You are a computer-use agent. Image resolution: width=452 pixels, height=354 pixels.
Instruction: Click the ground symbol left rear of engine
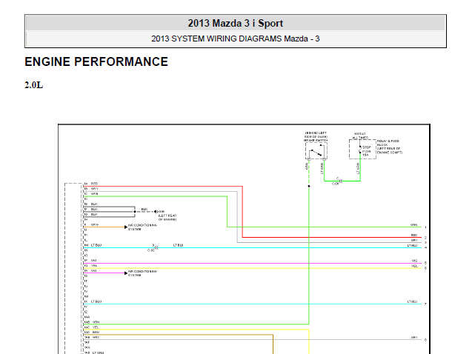pyautogui.click(x=156, y=212)
